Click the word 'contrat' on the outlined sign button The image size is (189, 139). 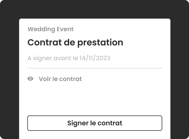click(110, 123)
